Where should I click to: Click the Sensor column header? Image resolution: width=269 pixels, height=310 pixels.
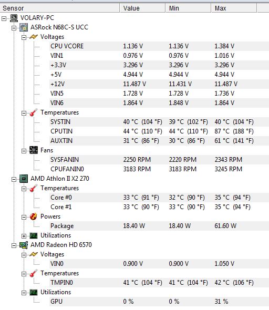pos(60,8)
